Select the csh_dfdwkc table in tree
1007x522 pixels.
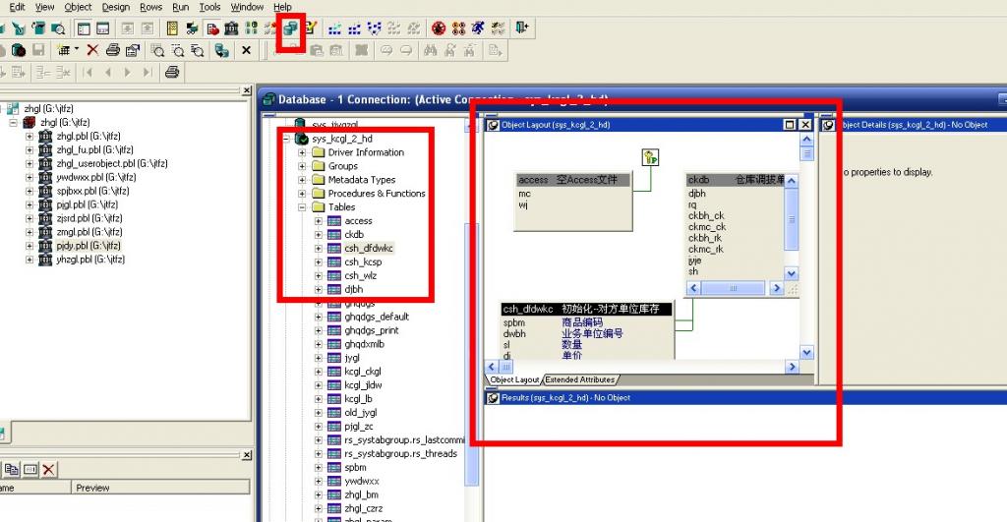pyautogui.click(x=363, y=249)
